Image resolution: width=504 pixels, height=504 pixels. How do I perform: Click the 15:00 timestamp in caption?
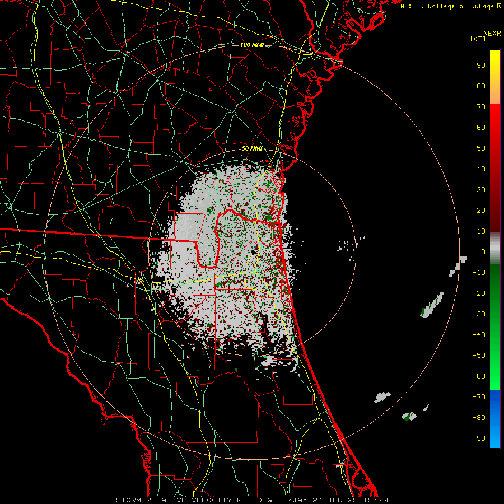tap(376, 500)
